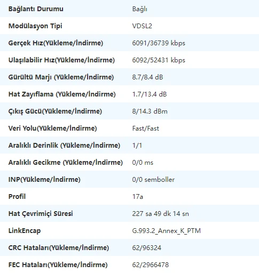Click the Hat Çevrimiçi Süresi uptime value
Image resolution: width=259 pixels, height=273 pixels.
coord(160,214)
